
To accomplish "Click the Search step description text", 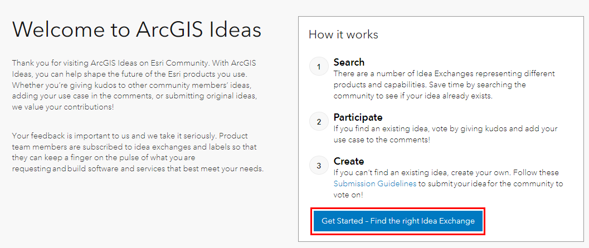I will tap(444, 85).
